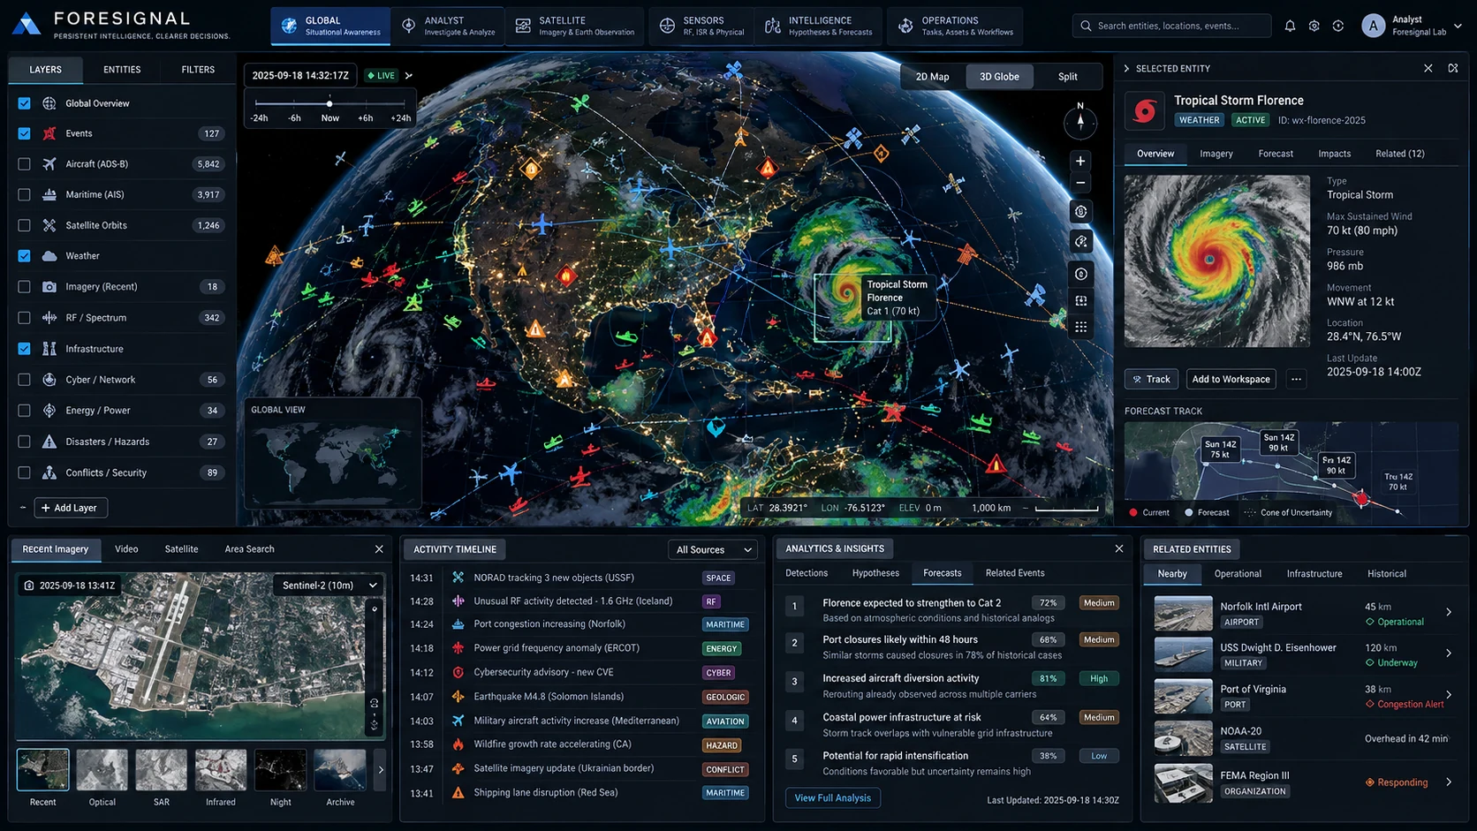Pop out the Selected Entity panel

pos(1453,68)
